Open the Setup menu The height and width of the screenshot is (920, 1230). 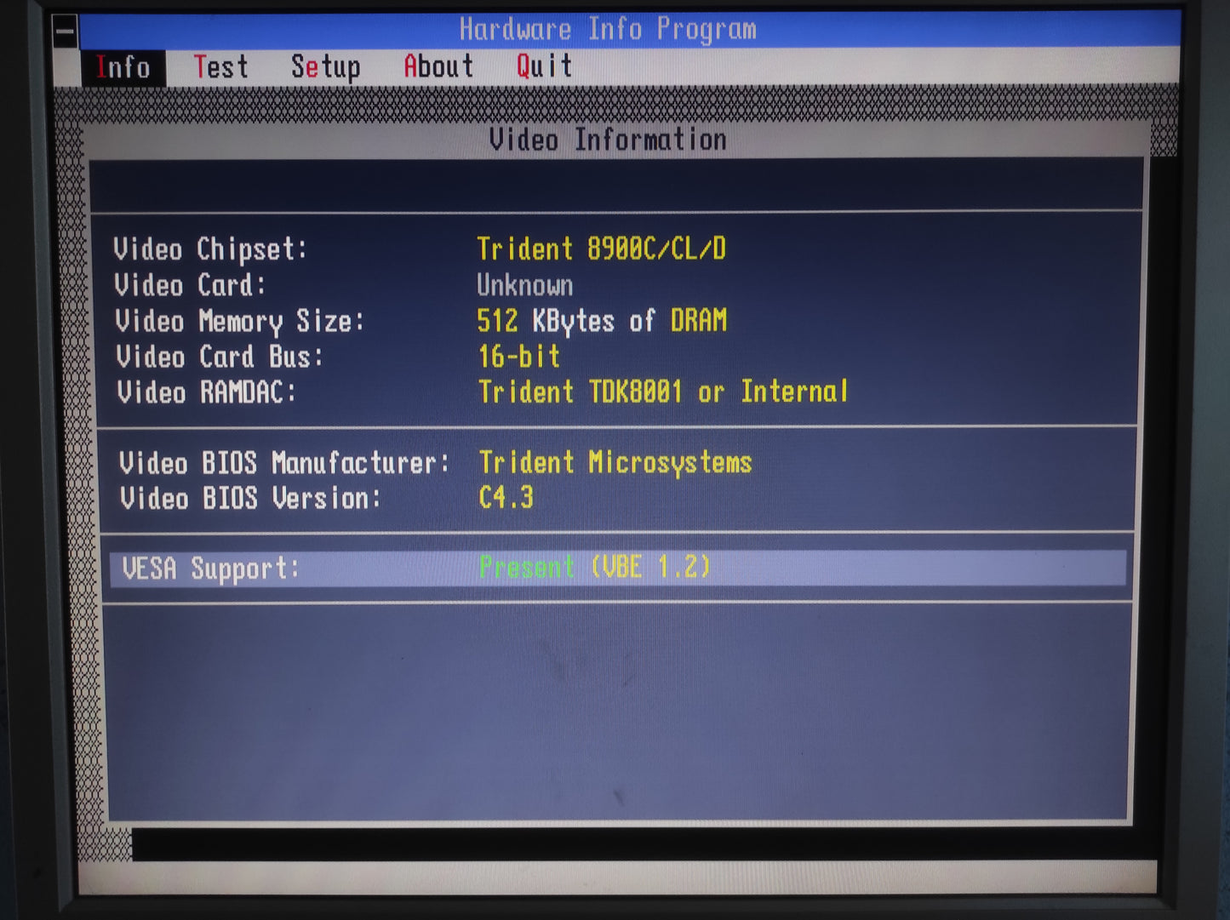(x=325, y=66)
